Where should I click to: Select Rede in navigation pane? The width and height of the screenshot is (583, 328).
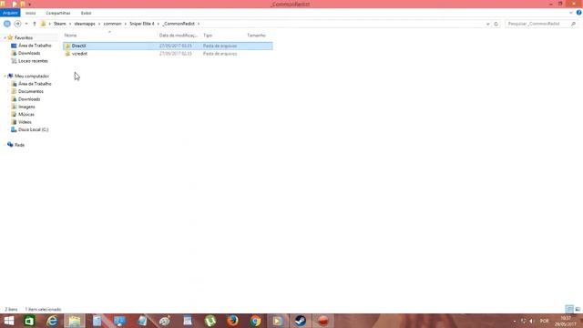pos(19,145)
